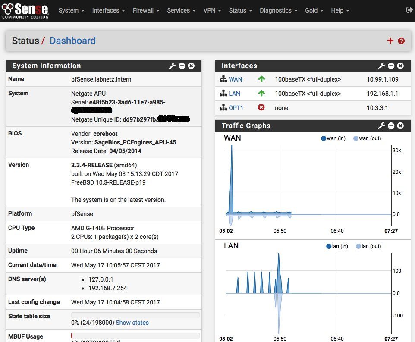Open the OPT1 interface link
Viewport: 415px width, 342px height.
236,108
